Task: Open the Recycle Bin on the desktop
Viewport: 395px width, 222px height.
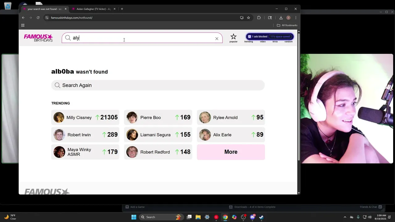Action: [8, 6]
